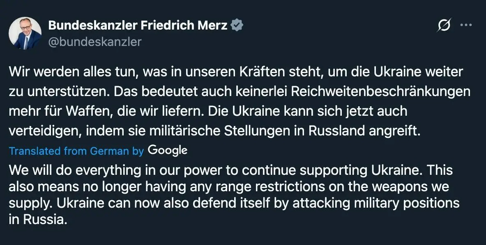
Task: Open the three-dot more options menu
Action: (x=466, y=25)
